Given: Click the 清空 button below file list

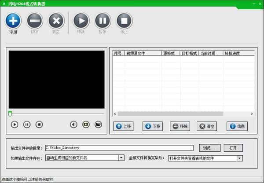Looking at the screenshot, I should tap(207, 126).
